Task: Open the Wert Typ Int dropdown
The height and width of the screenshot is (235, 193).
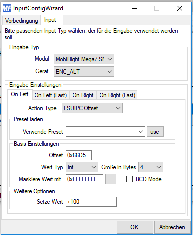Action: coord(82,167)
